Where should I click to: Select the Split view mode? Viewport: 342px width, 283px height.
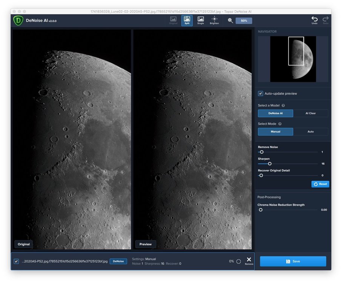pos(187,21)
